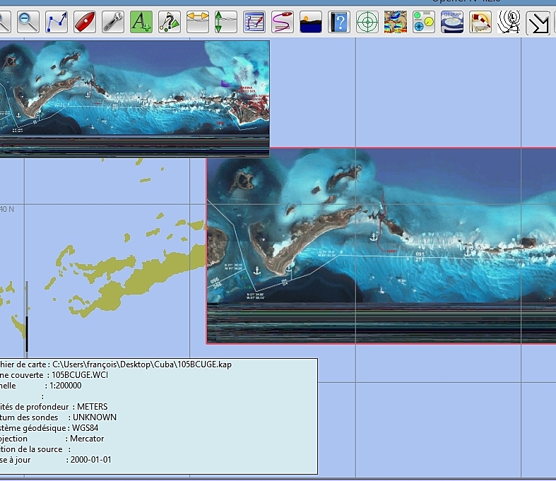
Task: Show tides vertical arrows icon
Action: [226, 22]
